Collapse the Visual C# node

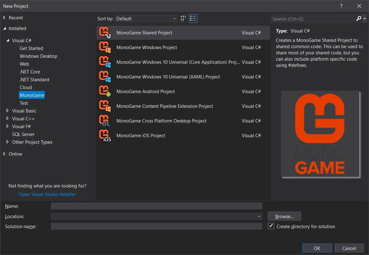pos(8,40)
